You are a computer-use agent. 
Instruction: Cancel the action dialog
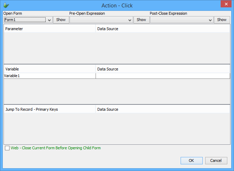216,160
